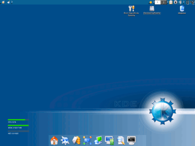The height and width of the screenshot is (146, 195).
Task: Open the speaker volume tray icon
Action: 180,2
